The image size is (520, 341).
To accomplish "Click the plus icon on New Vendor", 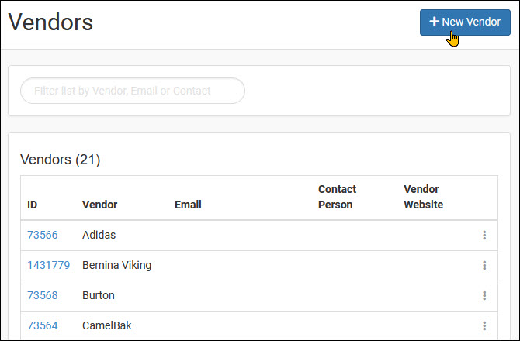I will [434, 22].
